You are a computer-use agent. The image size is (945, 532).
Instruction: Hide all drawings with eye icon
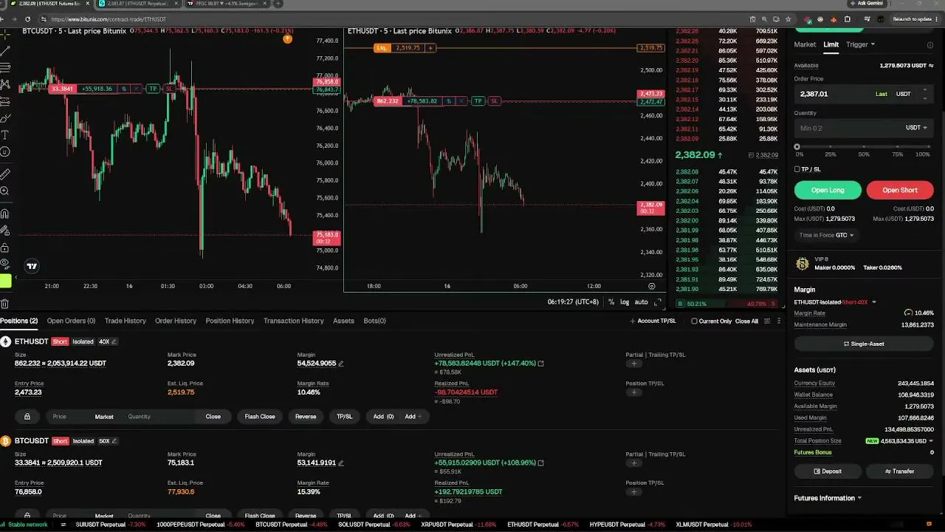click(x=4, y=264)
